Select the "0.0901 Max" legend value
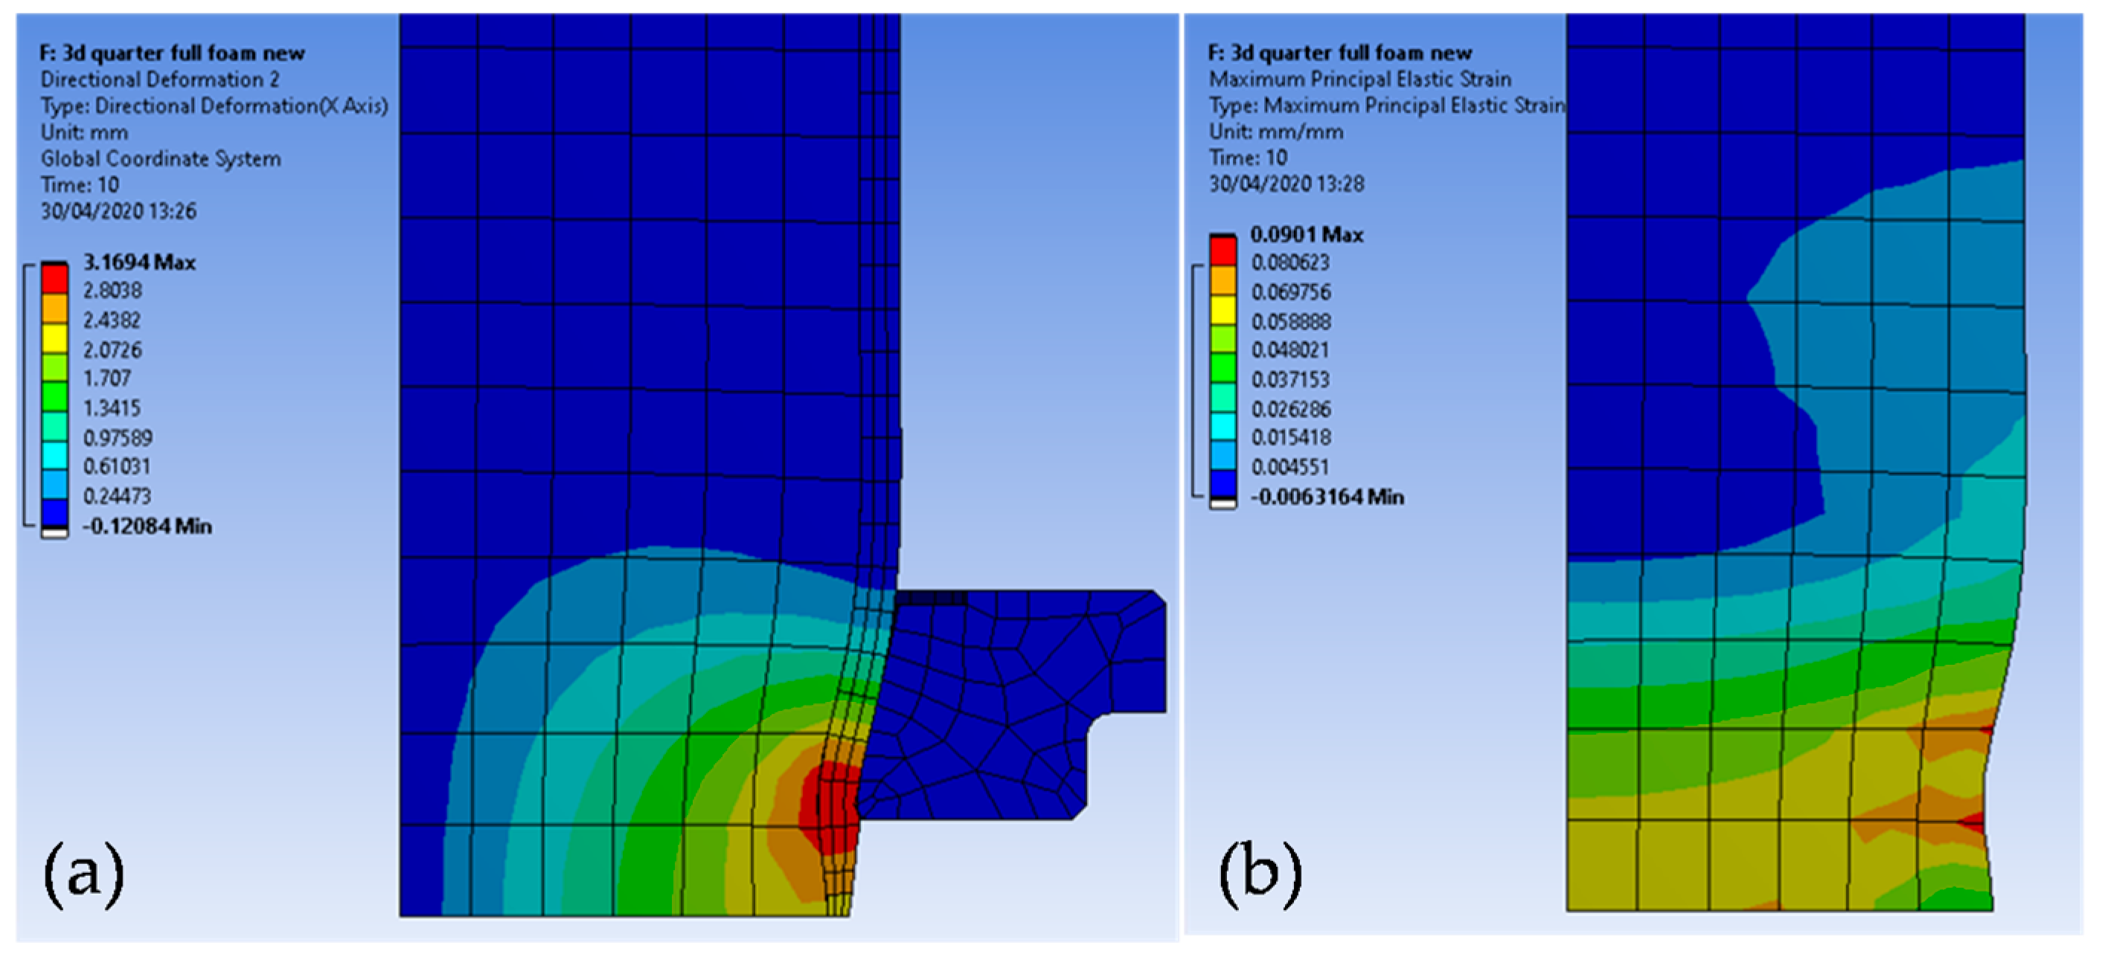2102x954 pixels. click(x=1307, y=235)
